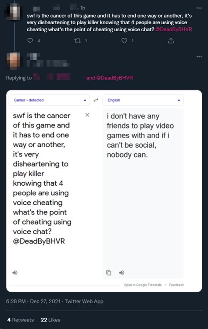The image size is (208, 329).
Task: Click '@DeadByBHVR' in the Replying to line
Action: tap(115, 78)
